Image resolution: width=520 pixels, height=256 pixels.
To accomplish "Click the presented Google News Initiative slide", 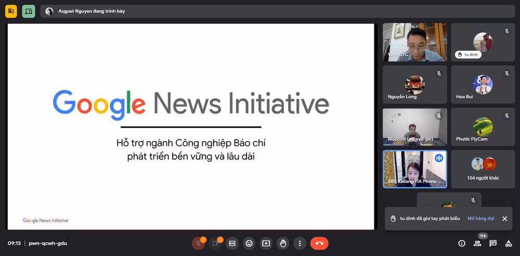I will pyautogui.click(x=191, y=126).
